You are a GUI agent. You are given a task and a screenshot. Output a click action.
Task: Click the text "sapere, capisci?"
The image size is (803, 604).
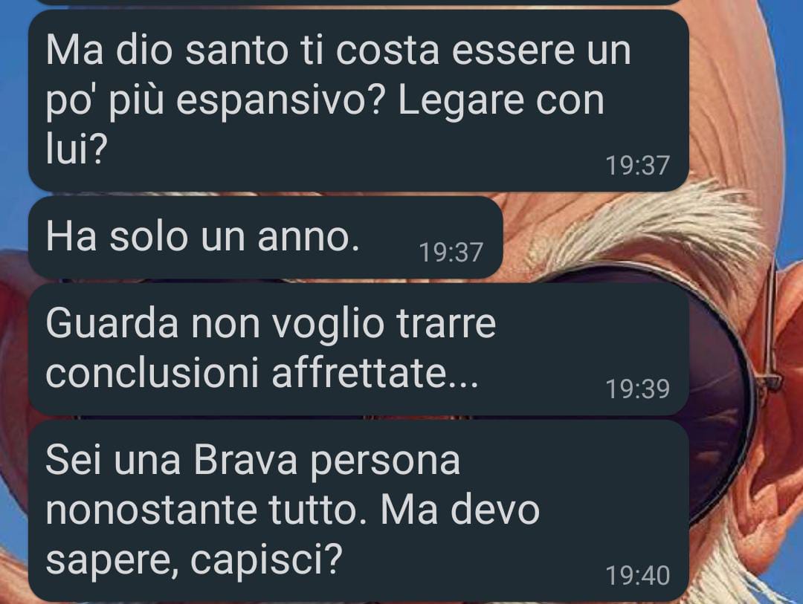[193, 560]
